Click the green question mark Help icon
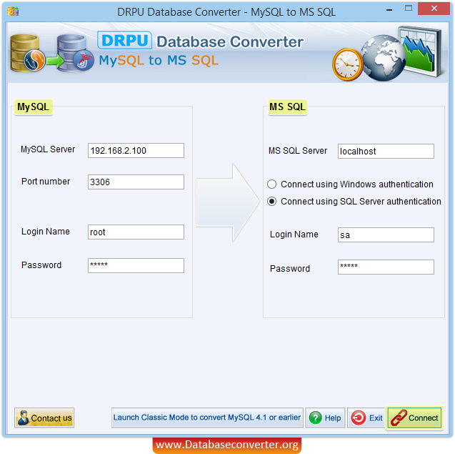Image resolution: width=455 pixels, height=454 pixels. (x=315, y=418)
